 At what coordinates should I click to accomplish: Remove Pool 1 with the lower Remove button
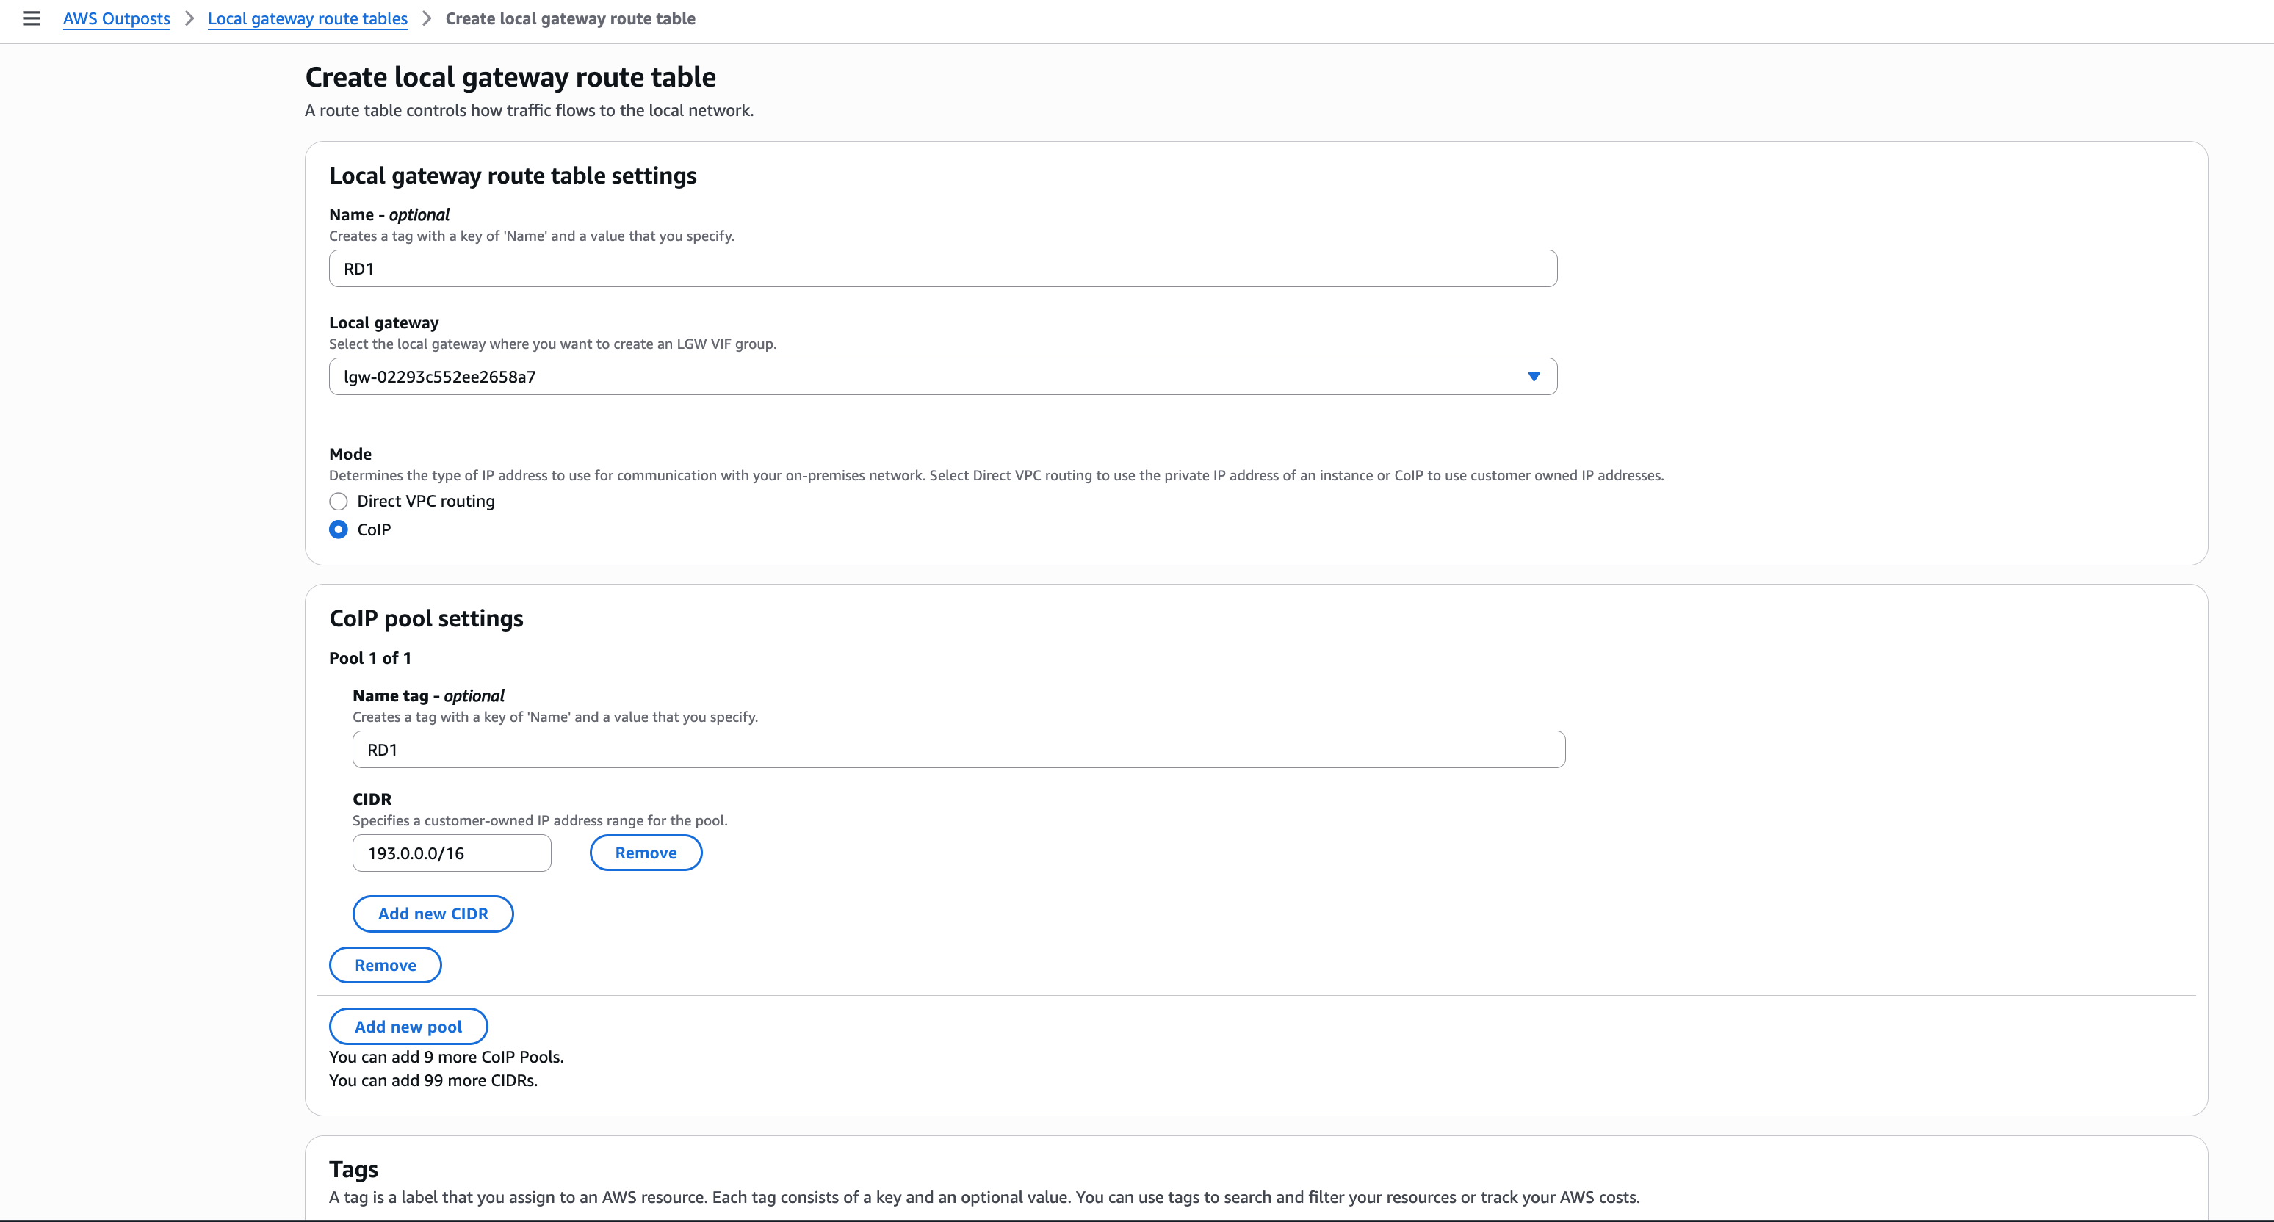point(385,965)
